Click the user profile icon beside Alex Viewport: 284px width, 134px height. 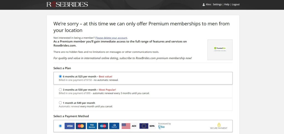click(204, 4)
